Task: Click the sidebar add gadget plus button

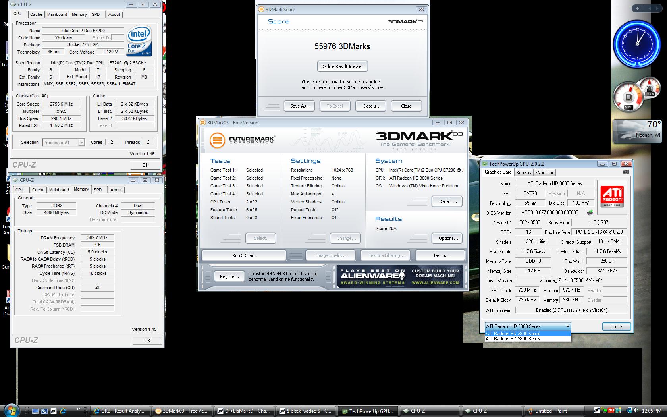Action: [x=637, y=8]
